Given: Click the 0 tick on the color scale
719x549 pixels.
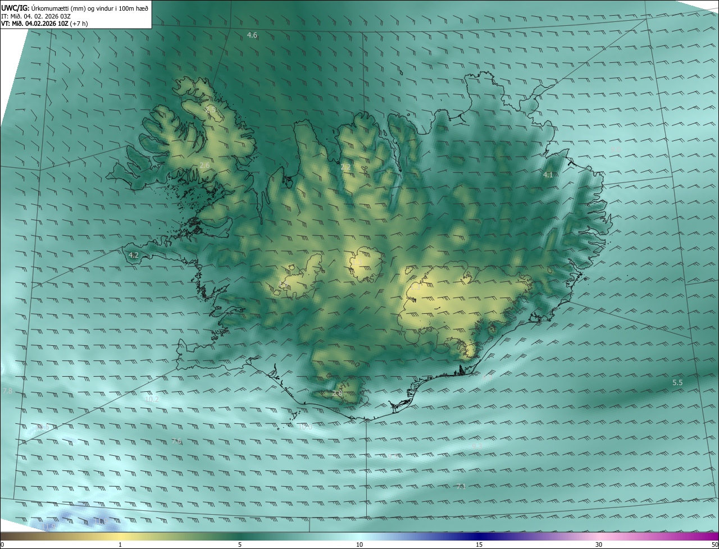Looking at the screenshot, I should tap(2, 545).
